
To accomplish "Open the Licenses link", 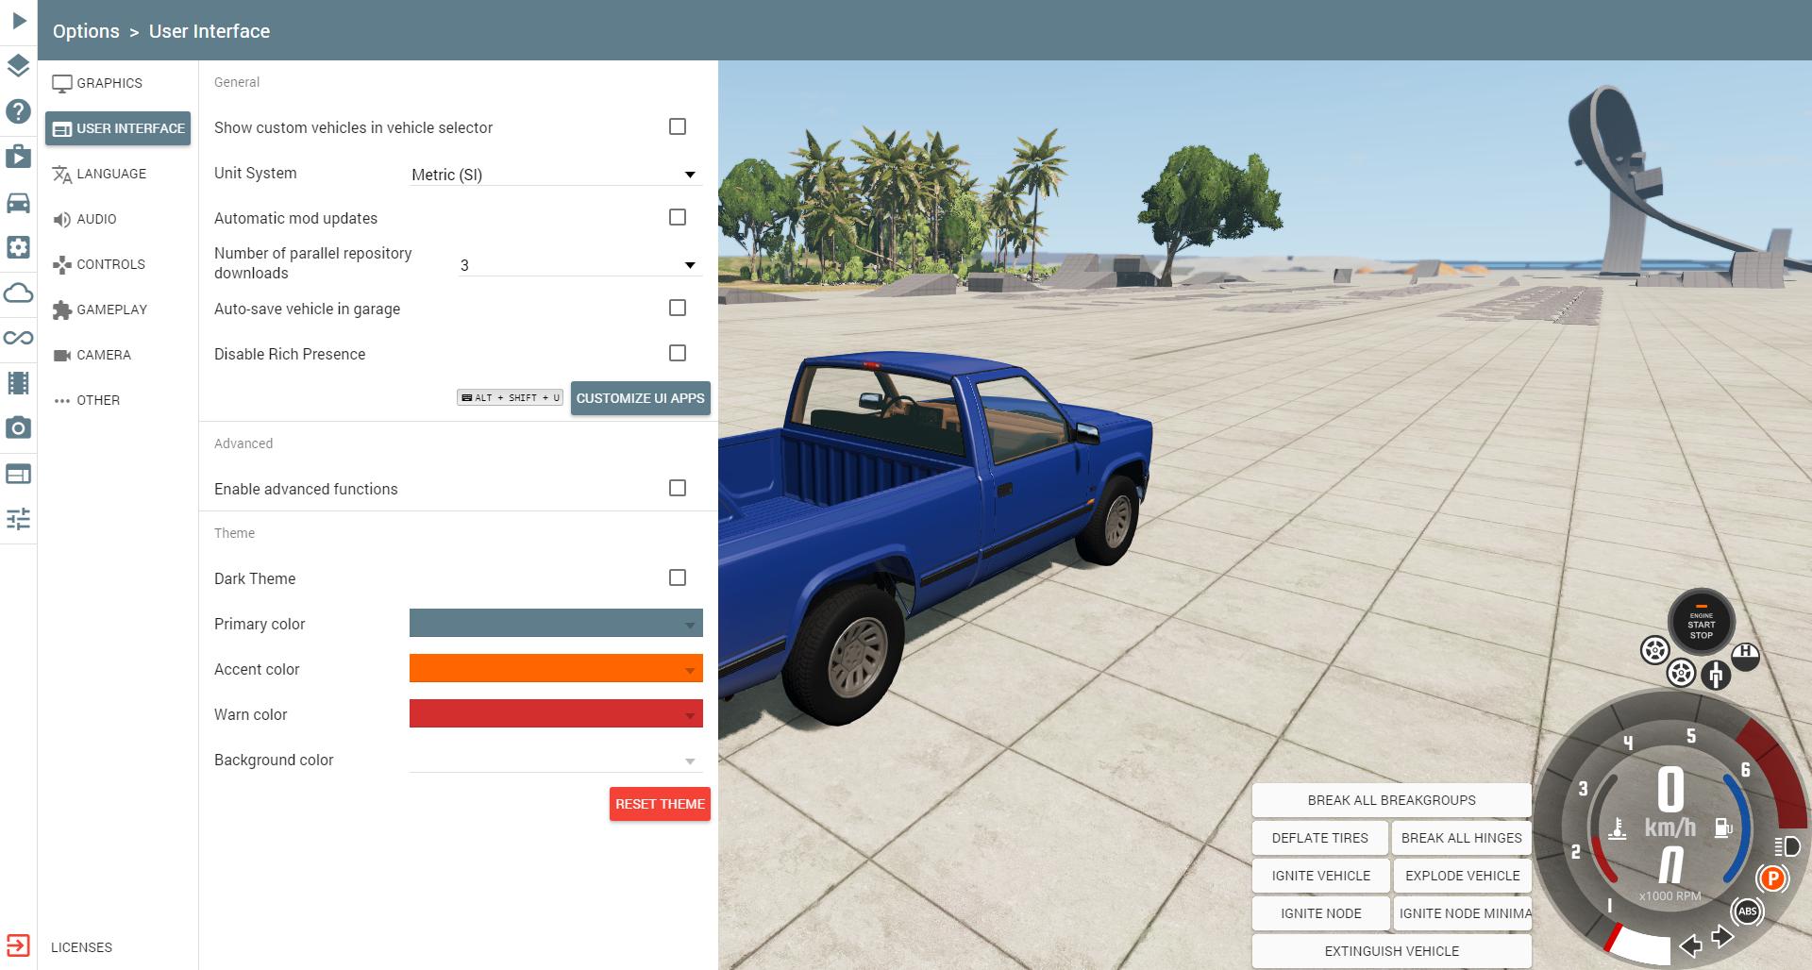I will 81,947.
